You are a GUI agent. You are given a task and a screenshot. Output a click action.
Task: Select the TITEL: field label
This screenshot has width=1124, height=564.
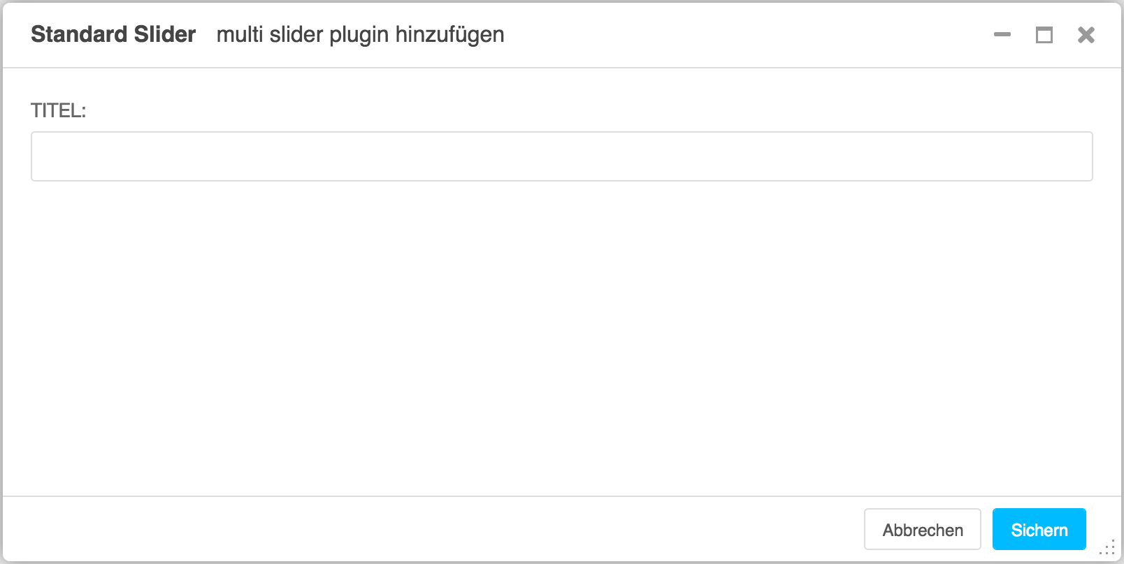[x=58, y=111]
